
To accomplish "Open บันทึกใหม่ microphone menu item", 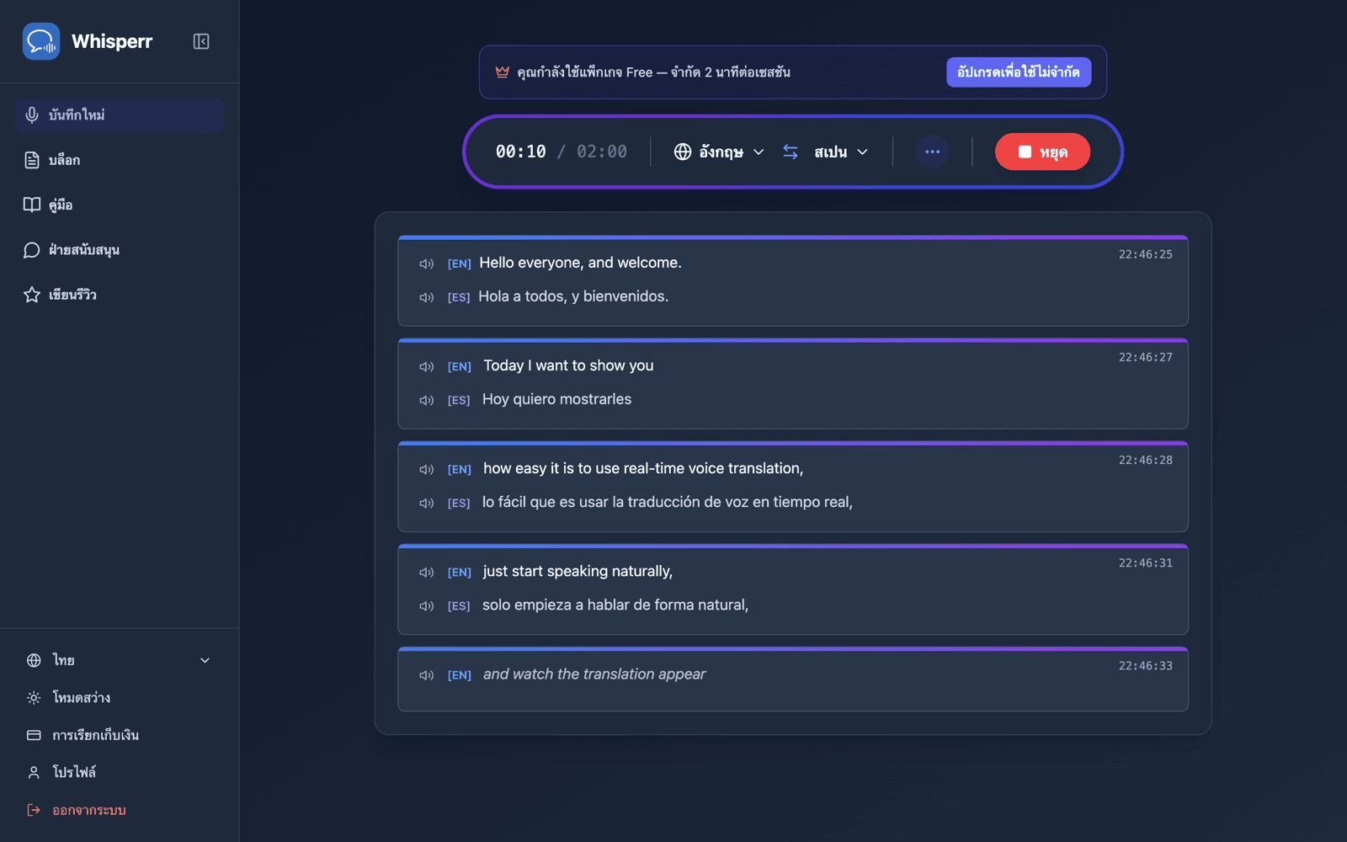I will (x=119, y=115).
